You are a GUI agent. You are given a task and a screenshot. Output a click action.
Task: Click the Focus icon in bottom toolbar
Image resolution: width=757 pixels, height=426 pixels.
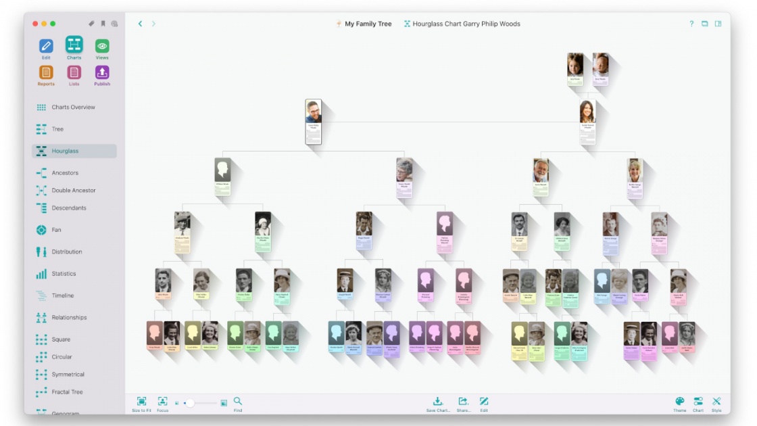click(x=162, y=402)
